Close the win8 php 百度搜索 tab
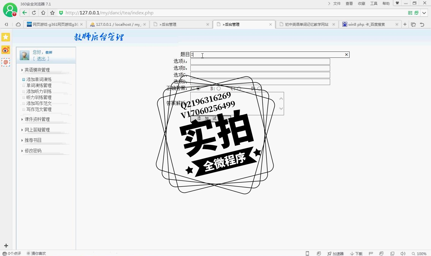Image resolution: width=431 pixels, height=256 pixels. (x=397, y=25)
